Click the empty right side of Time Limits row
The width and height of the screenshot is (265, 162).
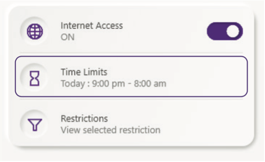[x=206, y=77]
